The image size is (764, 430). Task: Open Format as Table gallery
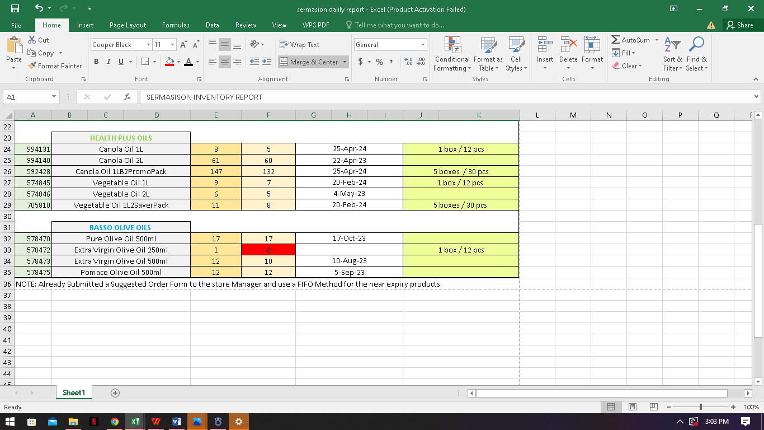click(x=488, y=54)
